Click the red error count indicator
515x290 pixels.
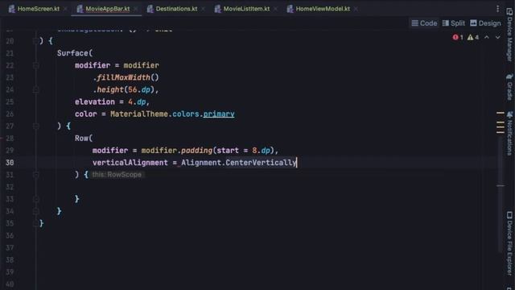458,37
